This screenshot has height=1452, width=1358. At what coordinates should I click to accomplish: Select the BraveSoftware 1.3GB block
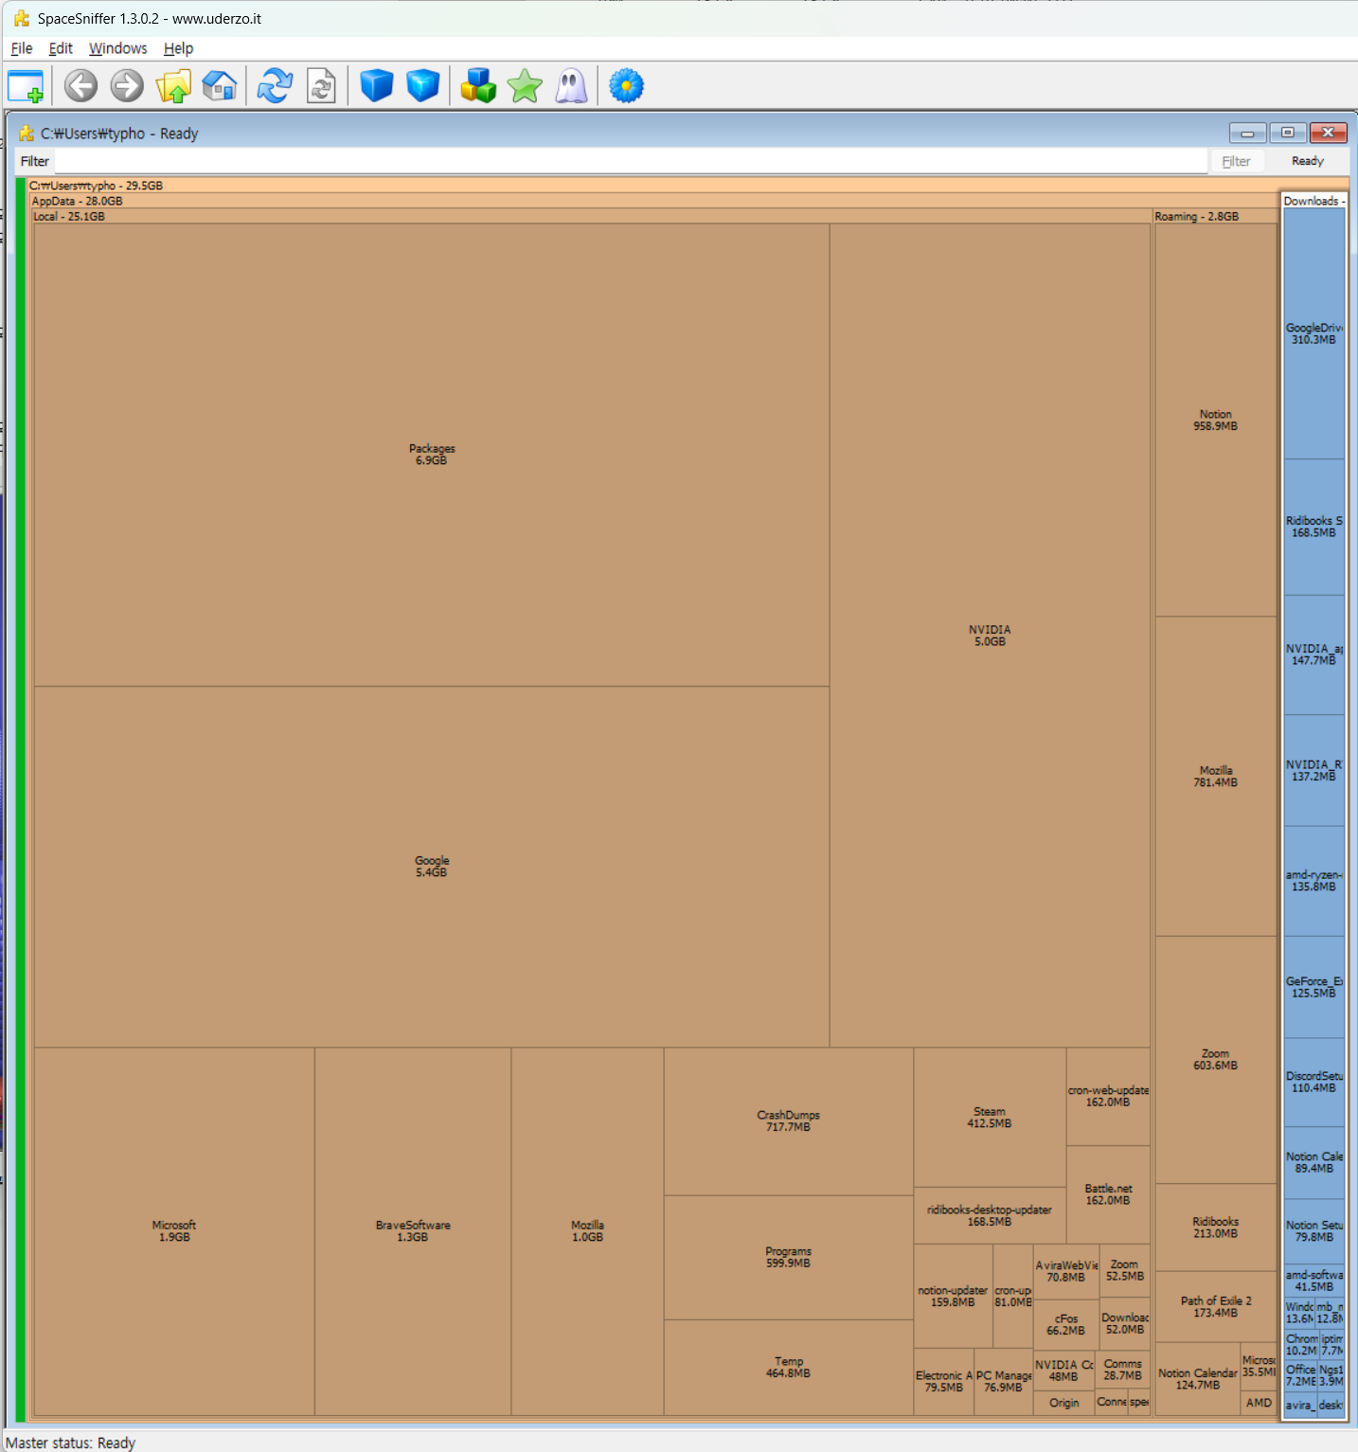[413, 1231]
